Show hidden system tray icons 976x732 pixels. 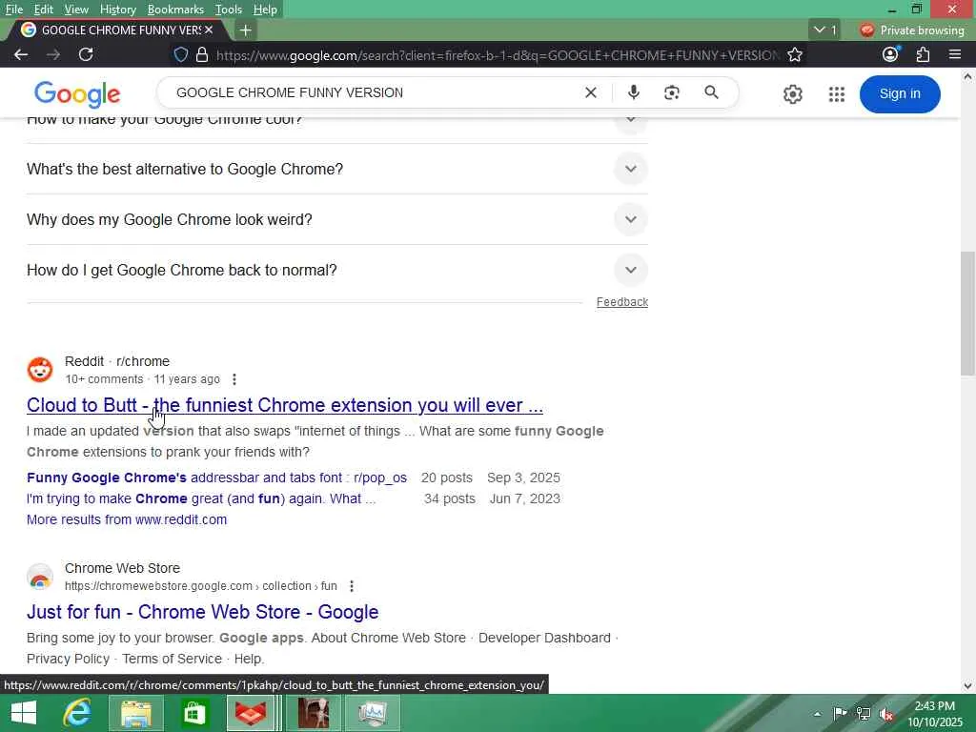click(817, 713)
